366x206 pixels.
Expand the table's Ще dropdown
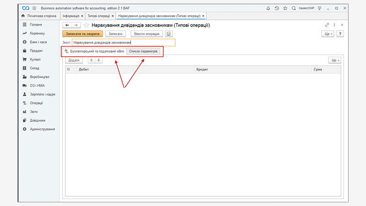tap(335, 60)
